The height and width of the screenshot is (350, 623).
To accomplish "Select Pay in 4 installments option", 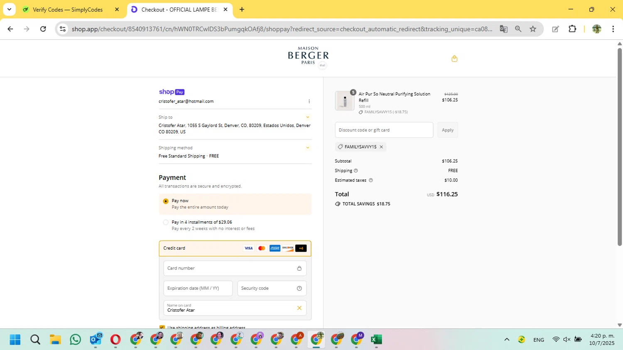I will 166,223.
